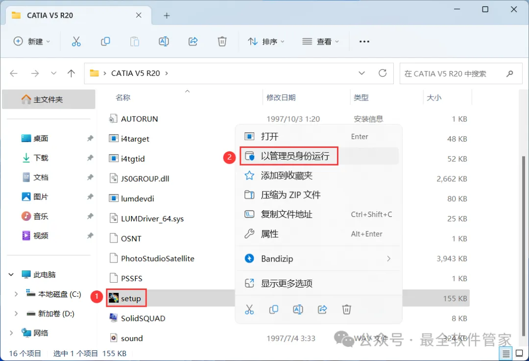Select 以管理员身份运行 in context menu
529x361 pixels.
[x=319, y=156]
